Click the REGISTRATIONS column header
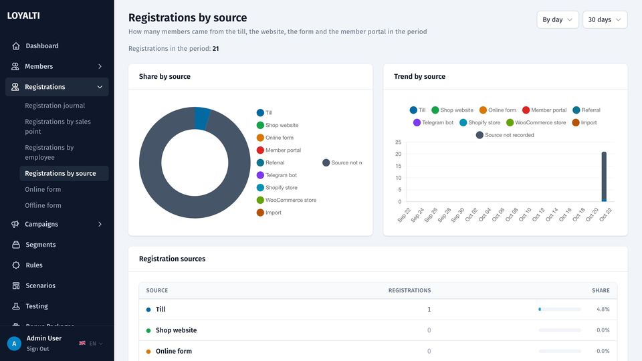642x361 pixels. tap(409, 290)
